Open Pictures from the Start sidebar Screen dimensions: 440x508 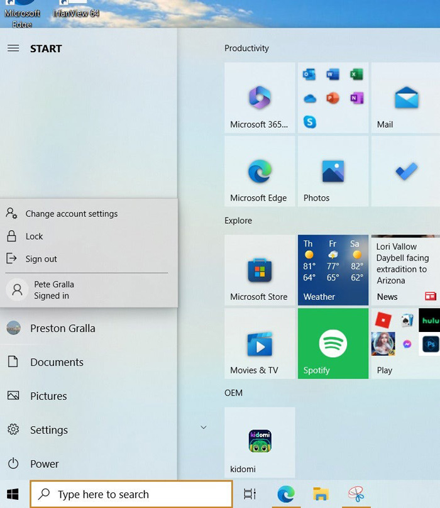[89, 396]
